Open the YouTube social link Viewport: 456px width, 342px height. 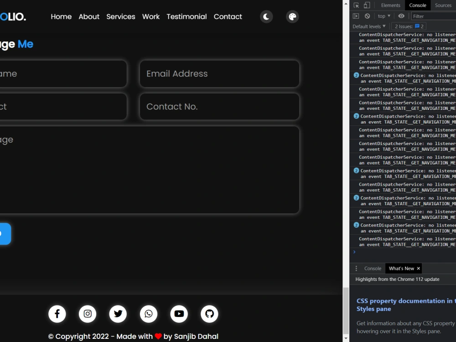tap(179, 314)
